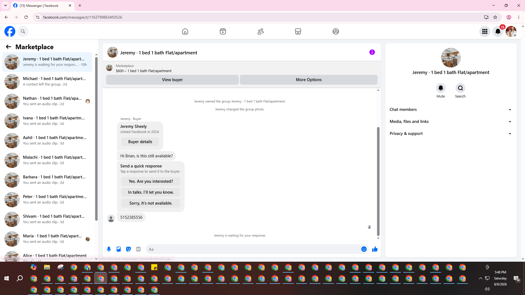Open the notifications bell
The height and width of the screenshot is (295, 525).
point(498,31)
